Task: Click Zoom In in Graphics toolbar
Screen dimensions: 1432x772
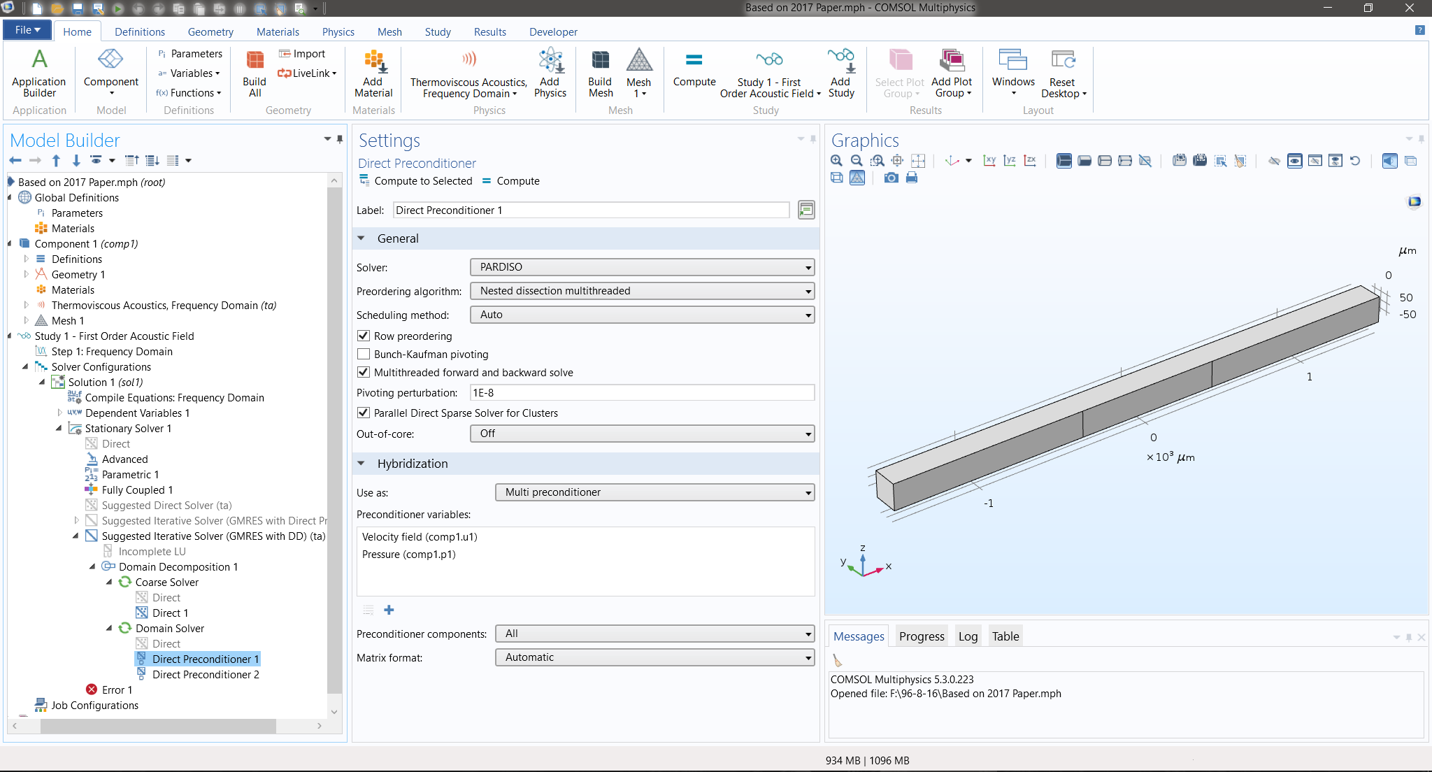Action: pos(836,161)
